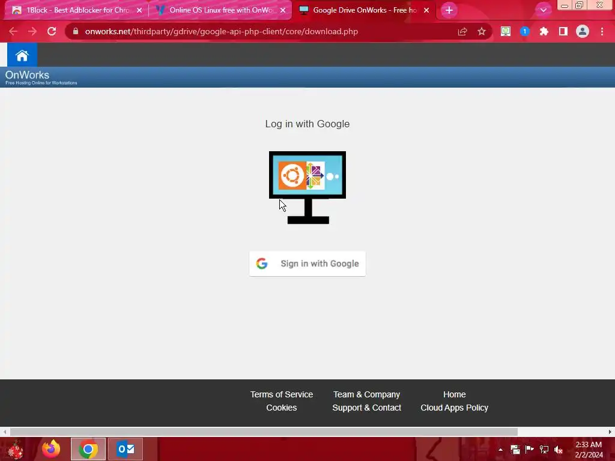The width and height of the screenshot is (615, 461).
Task: Launch Firefox from the taskbar
Action: pos(52,449)
